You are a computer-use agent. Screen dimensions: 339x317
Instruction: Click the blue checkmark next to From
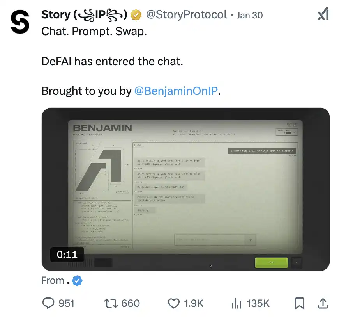point(77,281)
